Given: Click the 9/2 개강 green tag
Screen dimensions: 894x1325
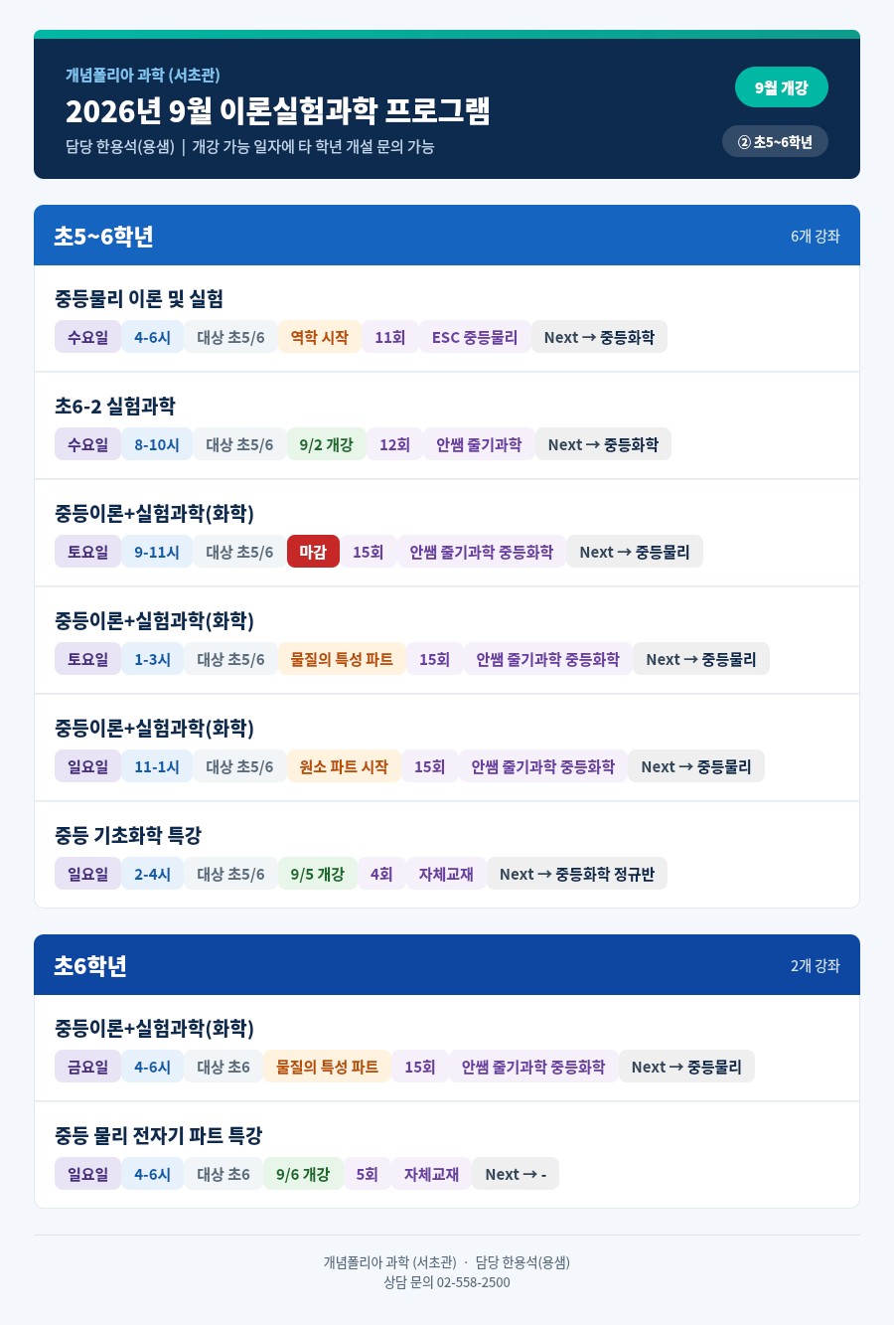Looking at the screenshot, I should point(327,444).
